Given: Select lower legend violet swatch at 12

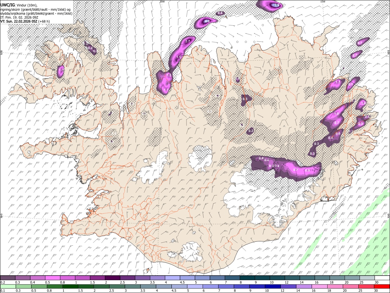Looking at the screenshot, I should pyautogui.click(x=288, y=286).
